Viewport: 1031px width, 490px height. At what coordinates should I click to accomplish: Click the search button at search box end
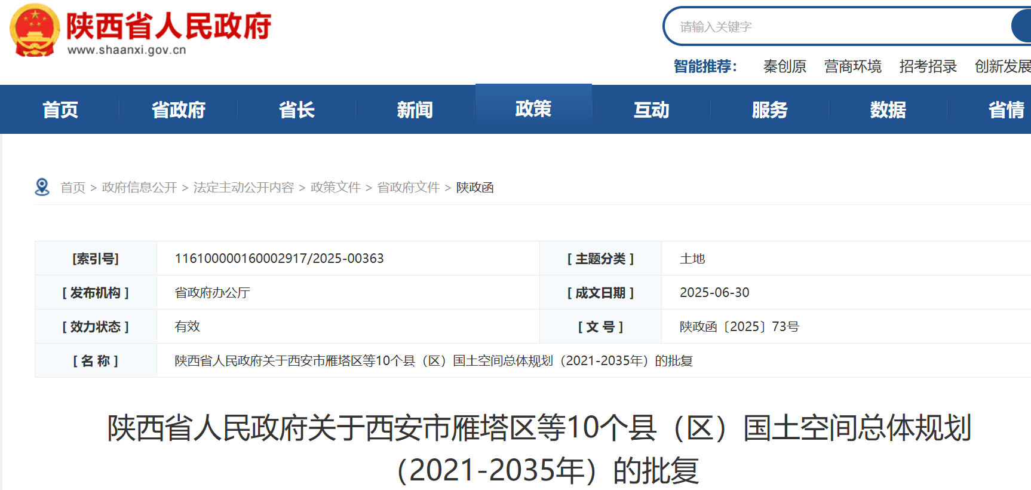1021,27
